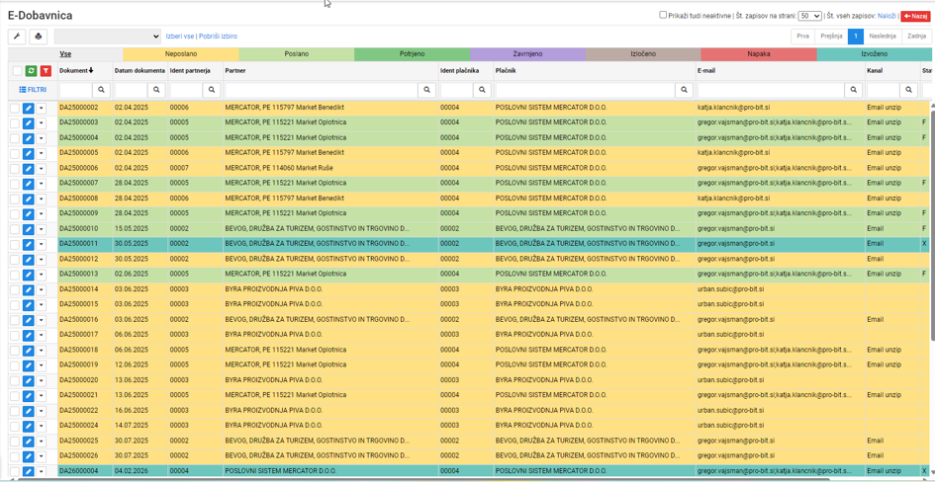The width and height of the screenshot is (935, 482).
Task: Edit document DA25000022 with pencil icon
Action: pos(28,411)
